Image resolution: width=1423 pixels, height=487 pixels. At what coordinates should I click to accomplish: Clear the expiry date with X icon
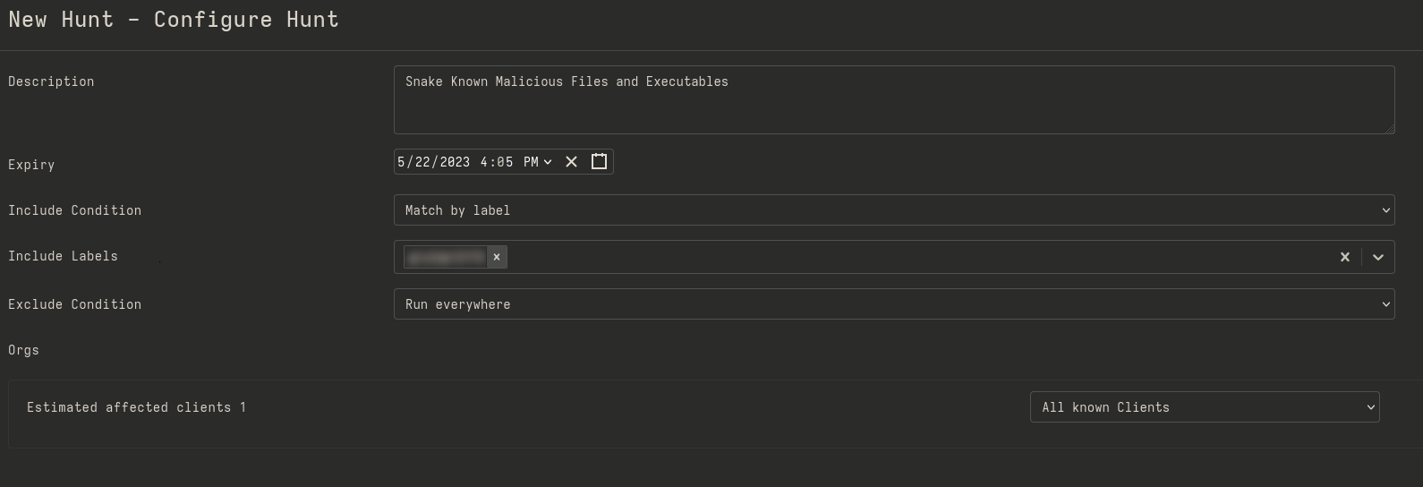tap(572, 162)
